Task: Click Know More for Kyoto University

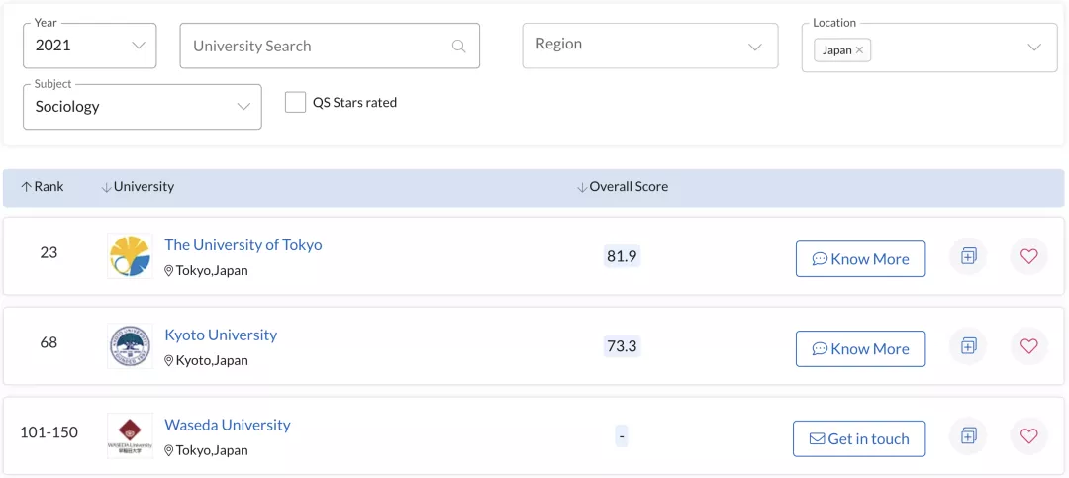Action: coord(860,349)
